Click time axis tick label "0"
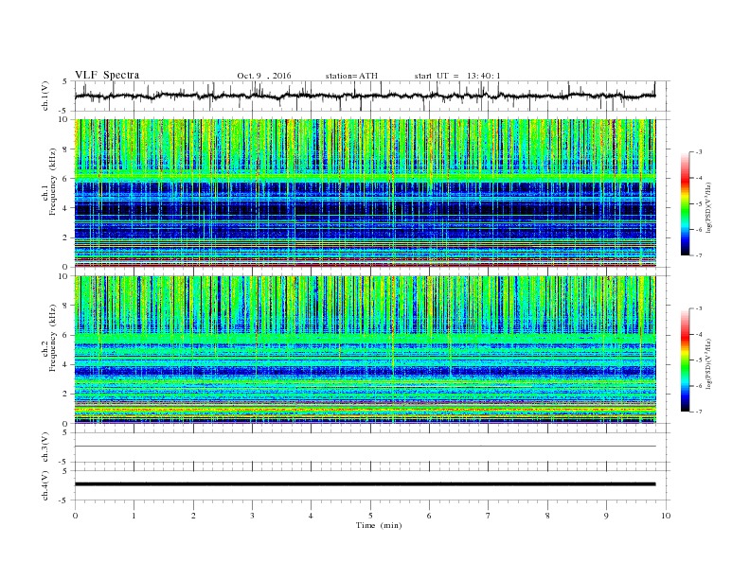750x579 pixels. [x=75, y=516]
